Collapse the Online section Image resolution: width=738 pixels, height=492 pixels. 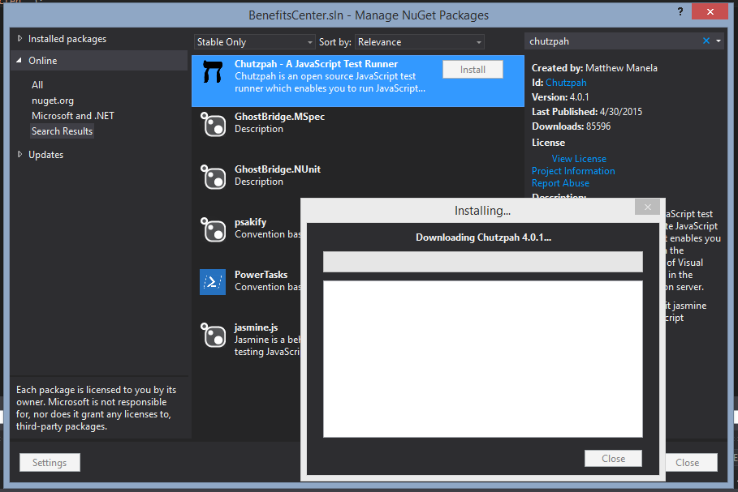[x=19, y=60]
